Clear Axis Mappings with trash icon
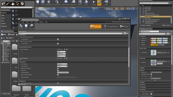 tap(67, 58)
